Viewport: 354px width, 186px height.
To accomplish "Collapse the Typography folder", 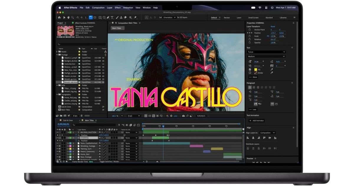I will pos(57,94).
